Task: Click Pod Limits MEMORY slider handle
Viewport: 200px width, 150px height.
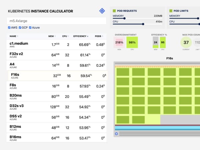Action: tap(198, 18)
